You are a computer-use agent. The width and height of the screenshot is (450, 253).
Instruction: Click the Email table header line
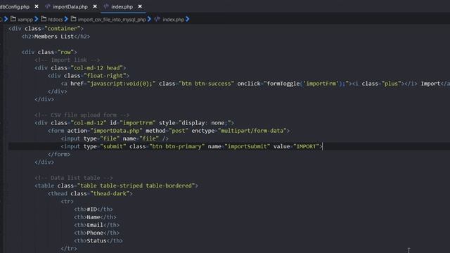pos(97,225)
